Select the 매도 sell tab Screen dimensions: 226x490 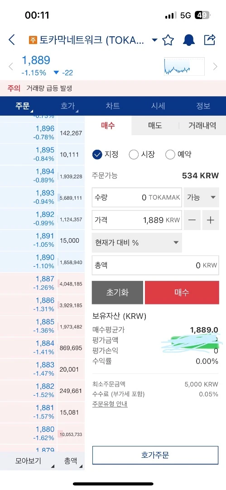pos(155,126)
